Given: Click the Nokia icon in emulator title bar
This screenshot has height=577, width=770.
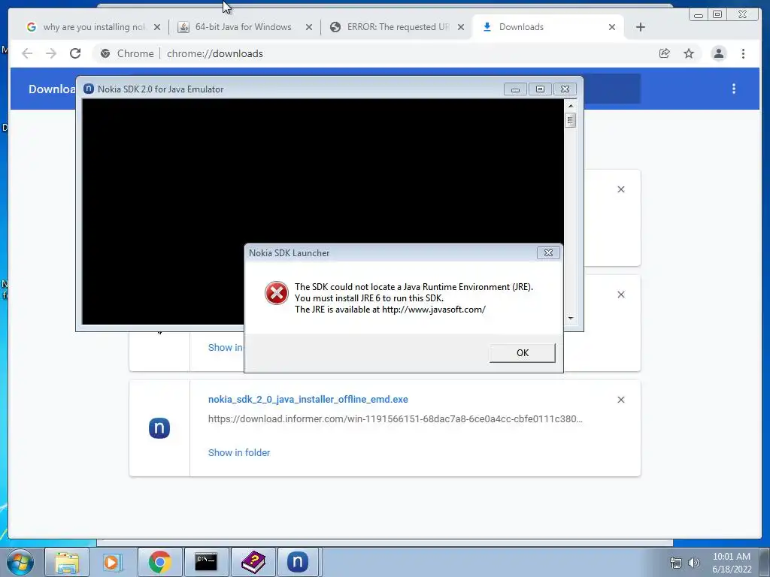Looking at the screenshot, I should click(x=89, y=89).
